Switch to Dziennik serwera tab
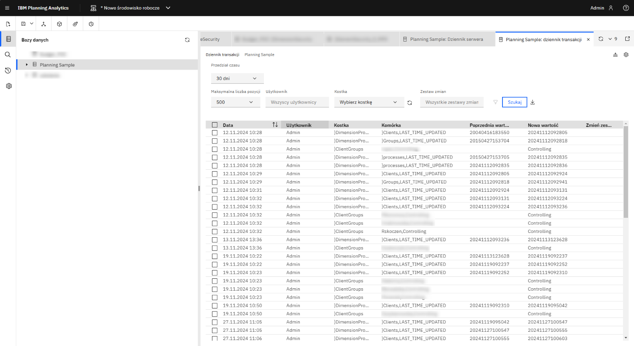634x346 pixels. coord(446,40)
